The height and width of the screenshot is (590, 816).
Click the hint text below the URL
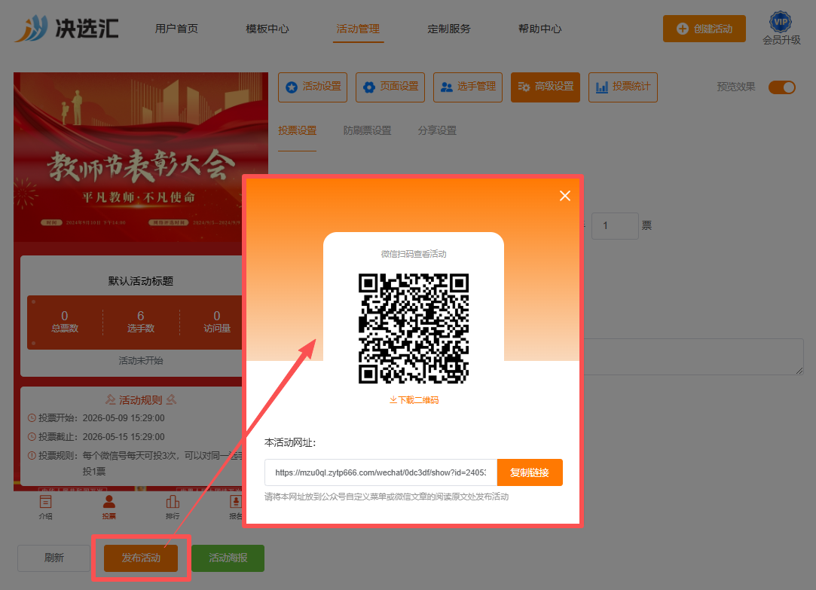pyautogui.click(x=387, y=497)
